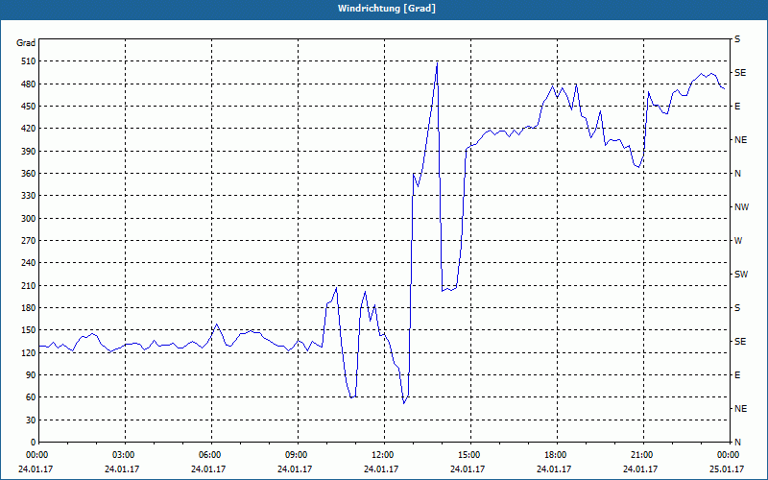Click the 18:00 time label

point(557,454)
